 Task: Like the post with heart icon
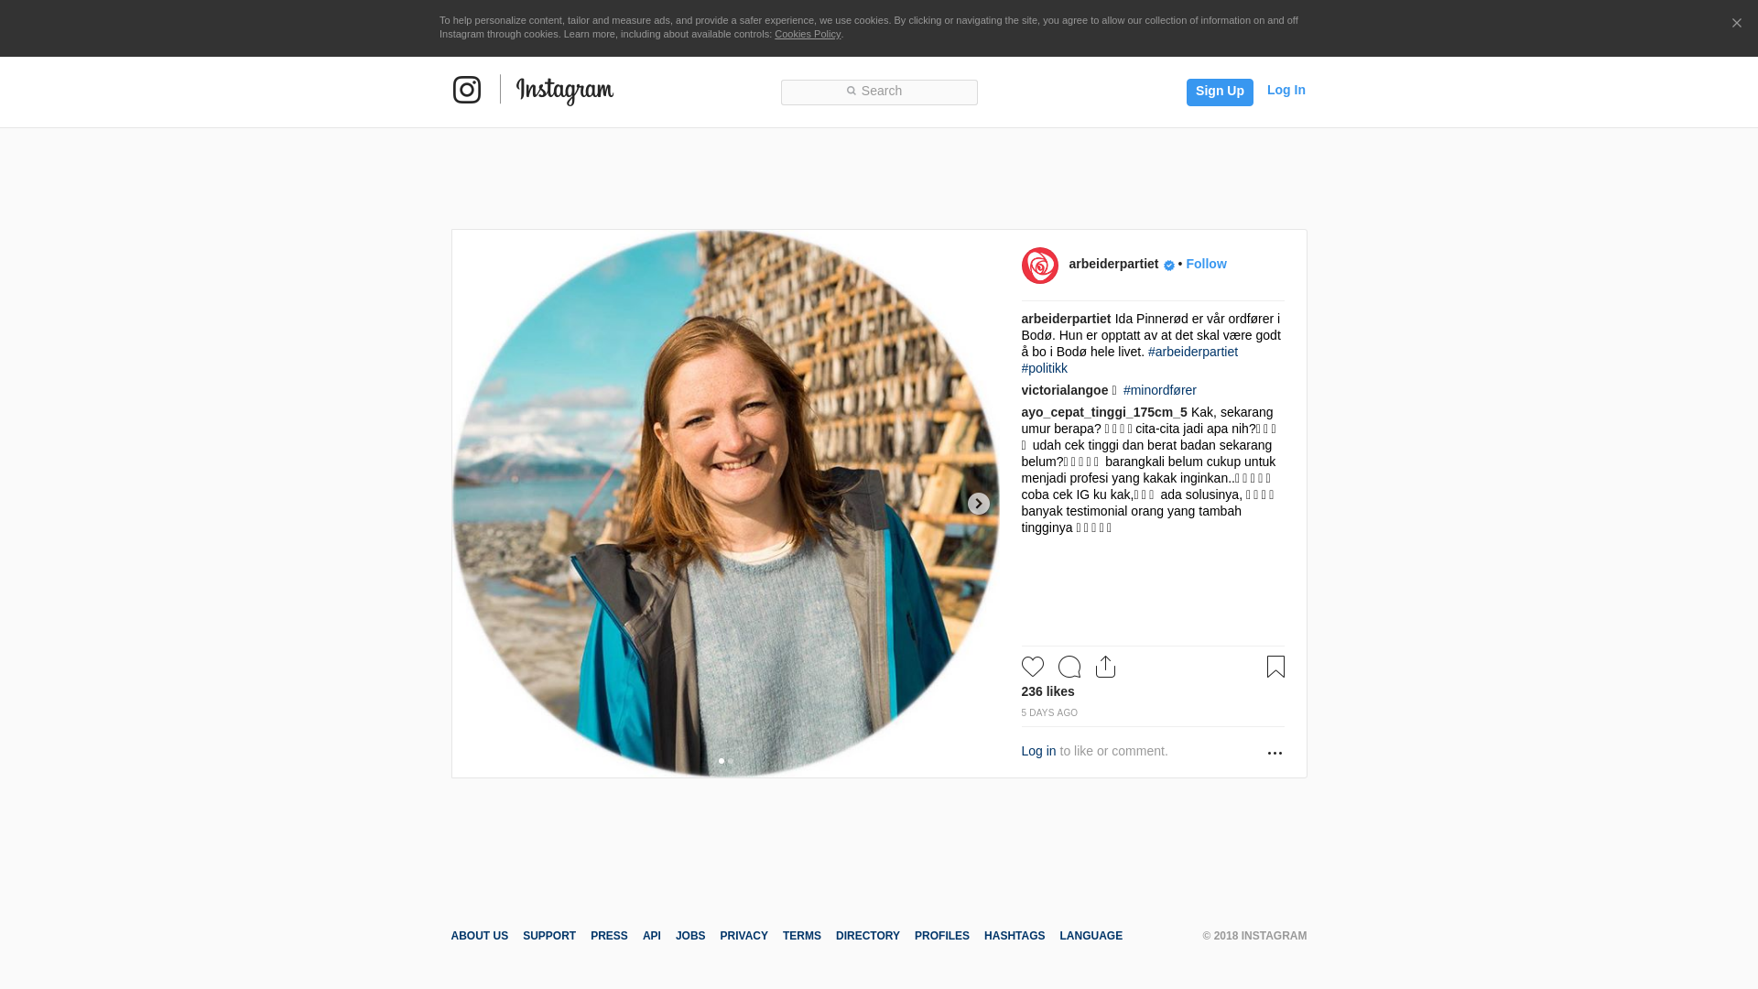1032,667
